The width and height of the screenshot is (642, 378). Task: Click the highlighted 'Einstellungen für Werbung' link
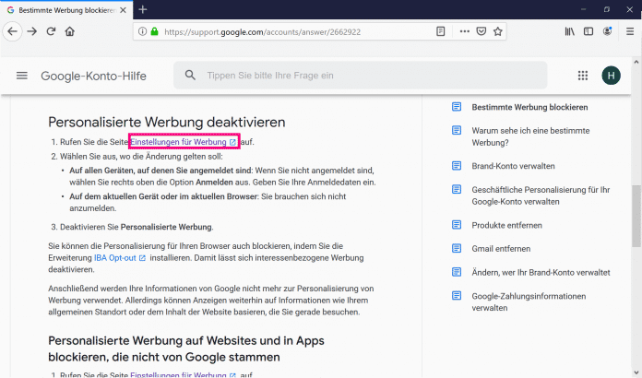pos(184,142)
